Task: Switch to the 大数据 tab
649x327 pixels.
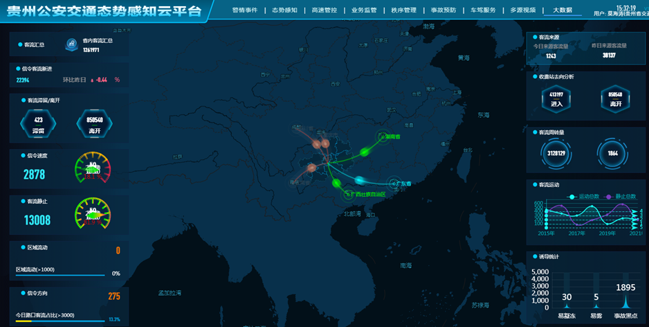Action: [562, 10]
